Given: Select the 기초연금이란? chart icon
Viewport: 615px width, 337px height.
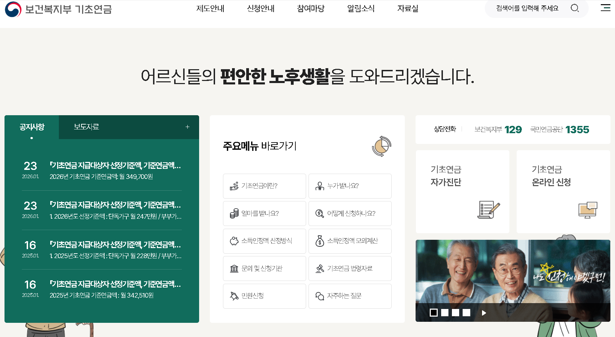Looking at the screenshot, I should [235, 186].
